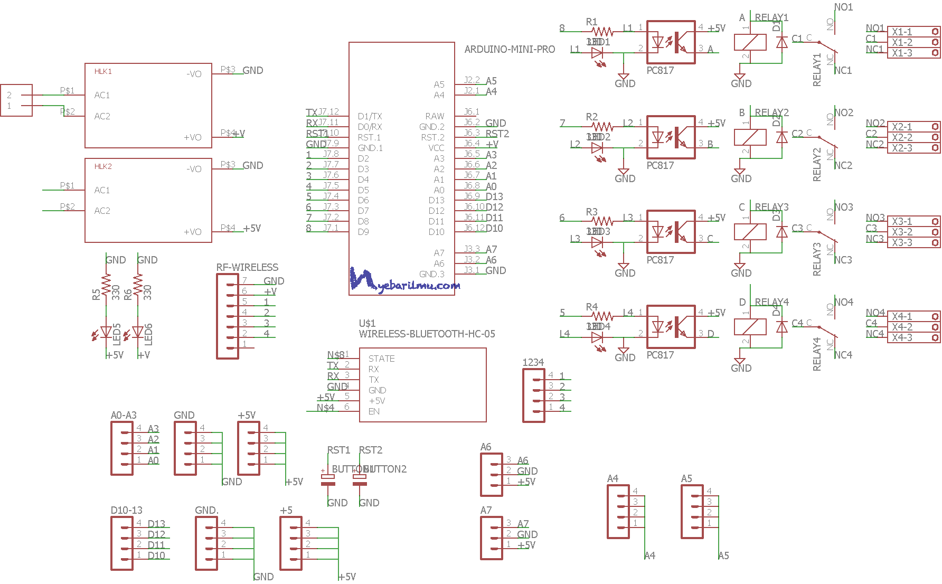Image resolution: width=942 pixels, height=584 pixels.
Task: Select the A7 three-pin header symbol
Action: 492,538
